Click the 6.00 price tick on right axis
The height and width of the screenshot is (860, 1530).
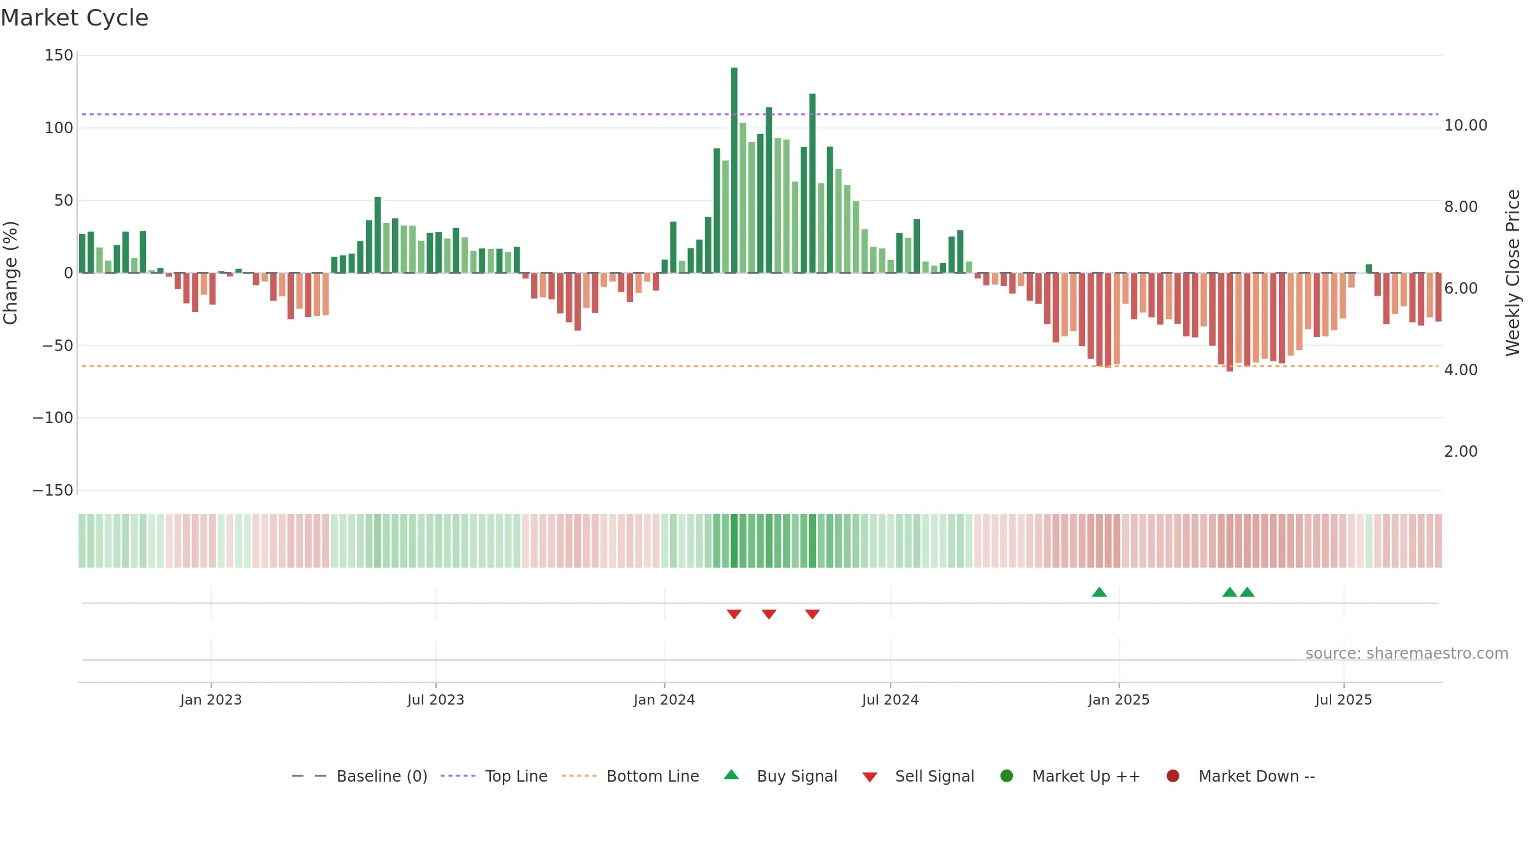point(1461,289)
